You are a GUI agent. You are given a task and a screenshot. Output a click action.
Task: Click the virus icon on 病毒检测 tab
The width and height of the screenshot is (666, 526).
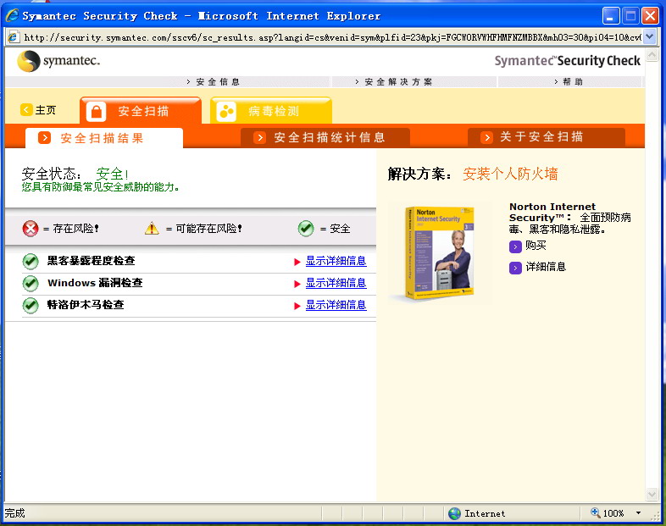pos(226,112)
